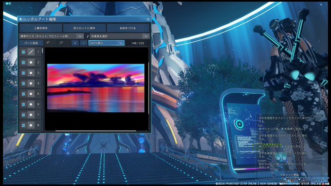This screenshot has width=331, height=186.
Task: Click the canvas vertical scrollbar
Action: pos(149,88)
